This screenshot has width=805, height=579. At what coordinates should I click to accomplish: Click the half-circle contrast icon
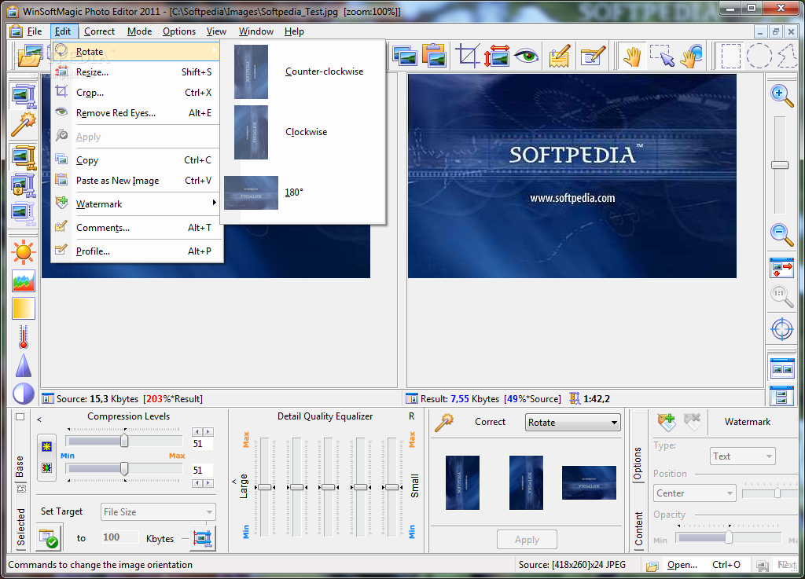(x=23, y=394)
